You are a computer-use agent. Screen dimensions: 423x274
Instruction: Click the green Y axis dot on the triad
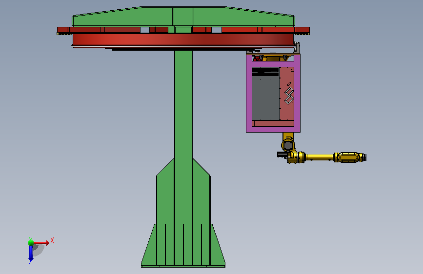[x=31, y=243]
